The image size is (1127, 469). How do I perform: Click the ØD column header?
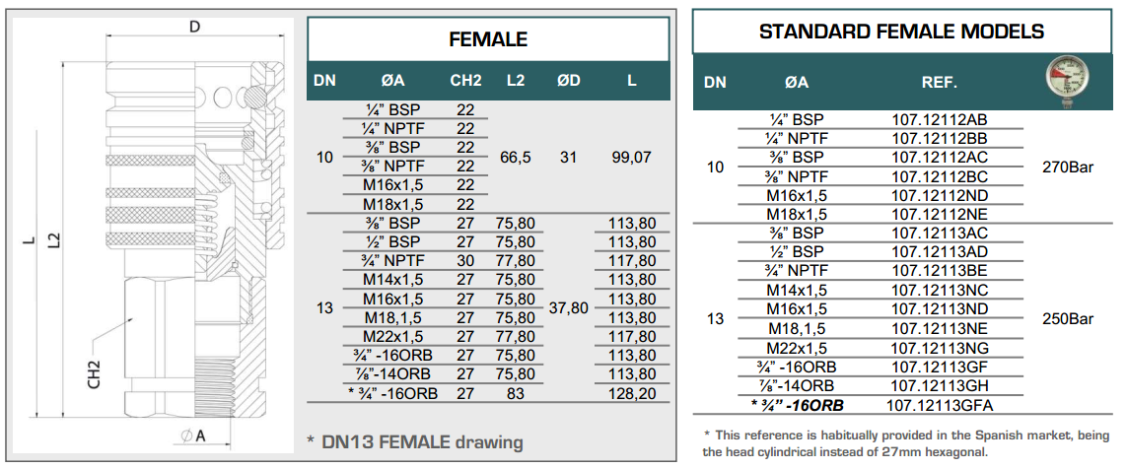(x=568, y=81)
